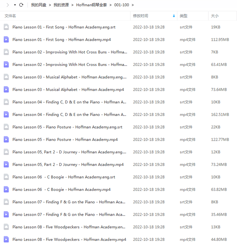
Task: Click the 162.51MB size cell
Action: (220, 114)
